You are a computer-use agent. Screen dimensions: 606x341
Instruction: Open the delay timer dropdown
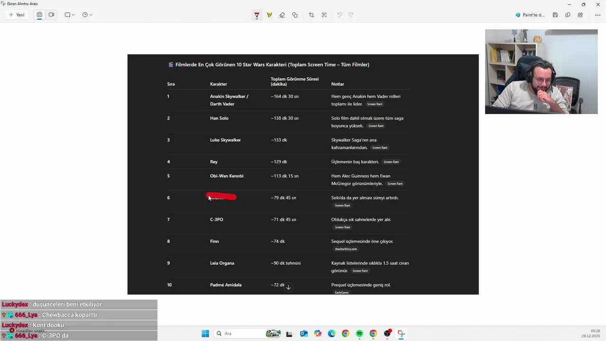tap(87, 15)
